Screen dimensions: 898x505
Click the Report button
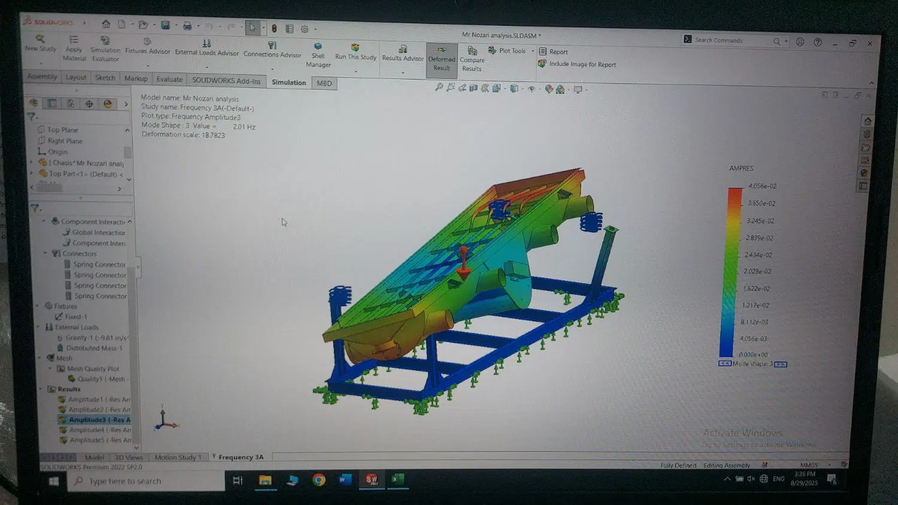[553, 51]
